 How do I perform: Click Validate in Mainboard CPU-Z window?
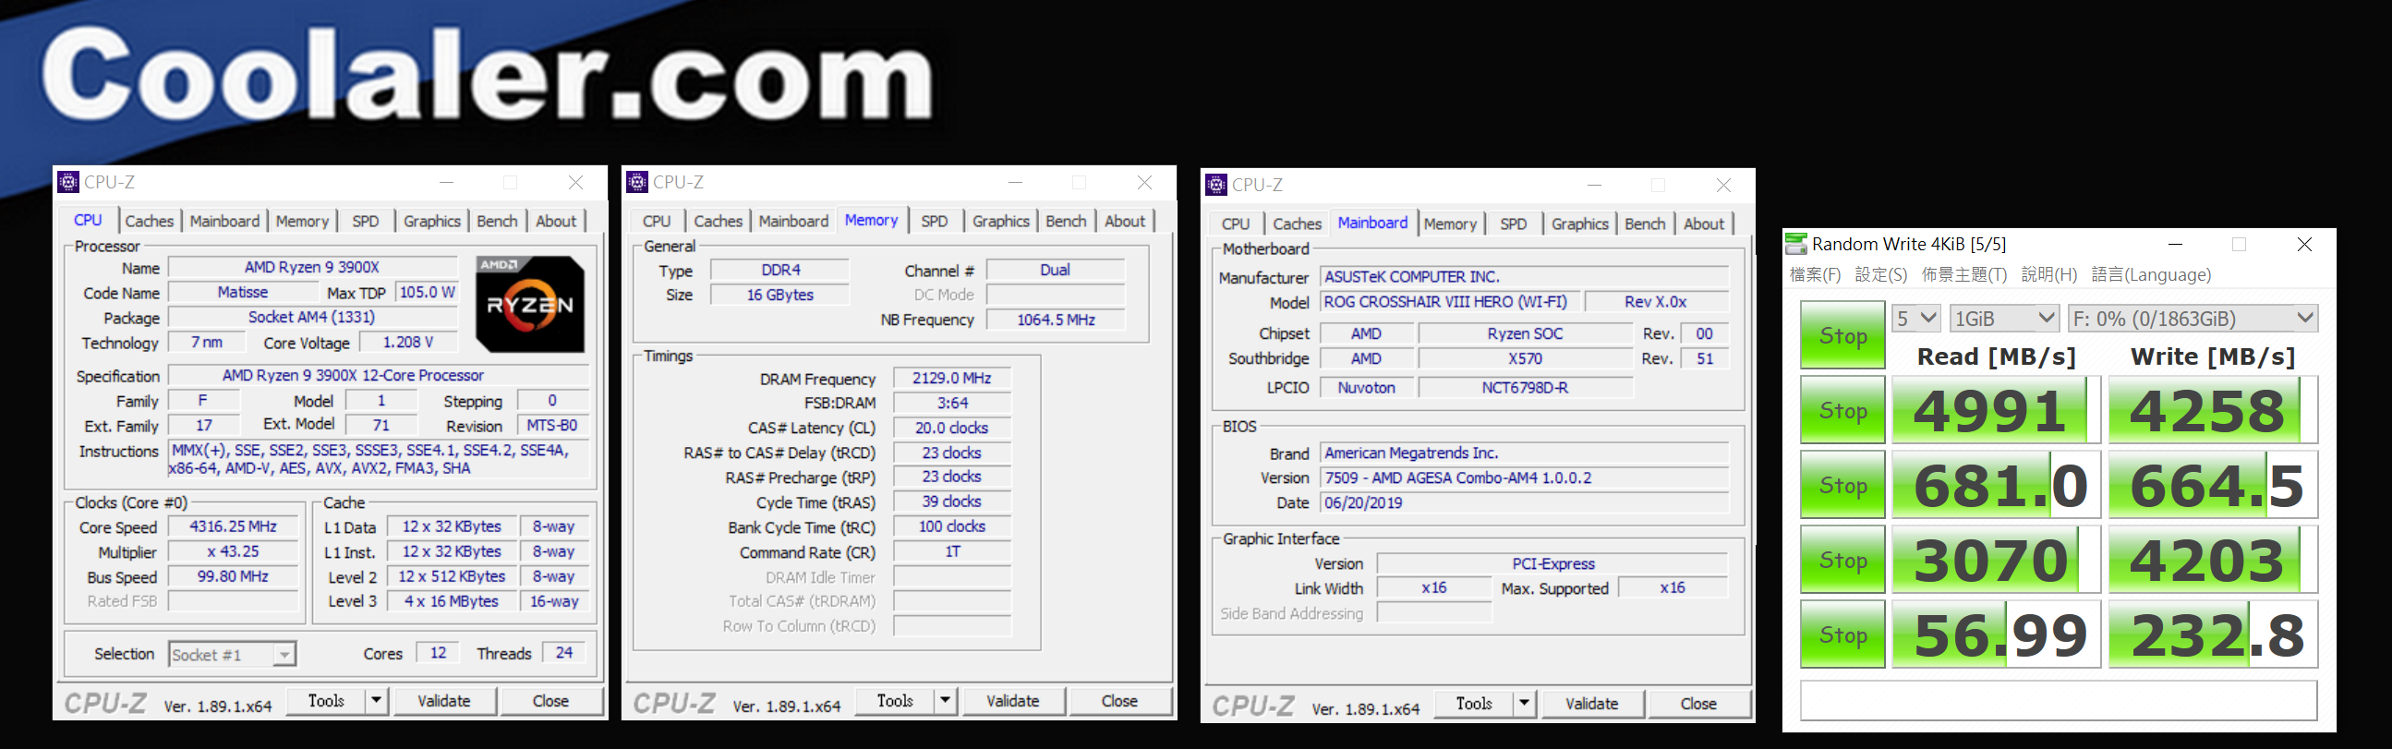tap(1591, 704)
